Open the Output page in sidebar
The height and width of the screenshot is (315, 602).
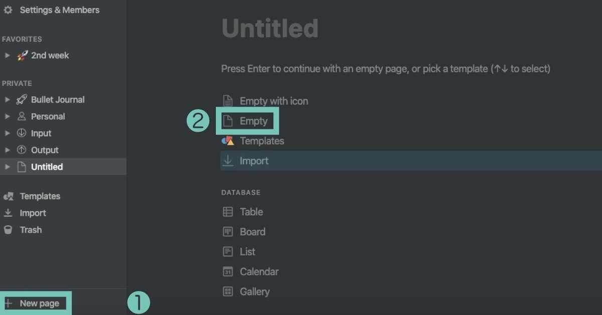coord(45,150)
